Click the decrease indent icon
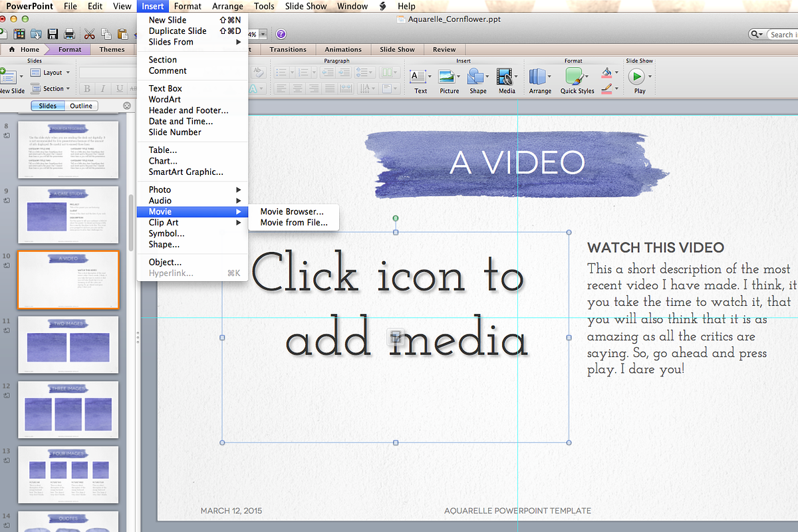Viewport: 798px width, 532px height. point(327,72)
